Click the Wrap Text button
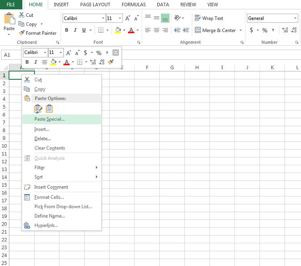This screenshot has width=301, height=266. [x=209, y=18]
